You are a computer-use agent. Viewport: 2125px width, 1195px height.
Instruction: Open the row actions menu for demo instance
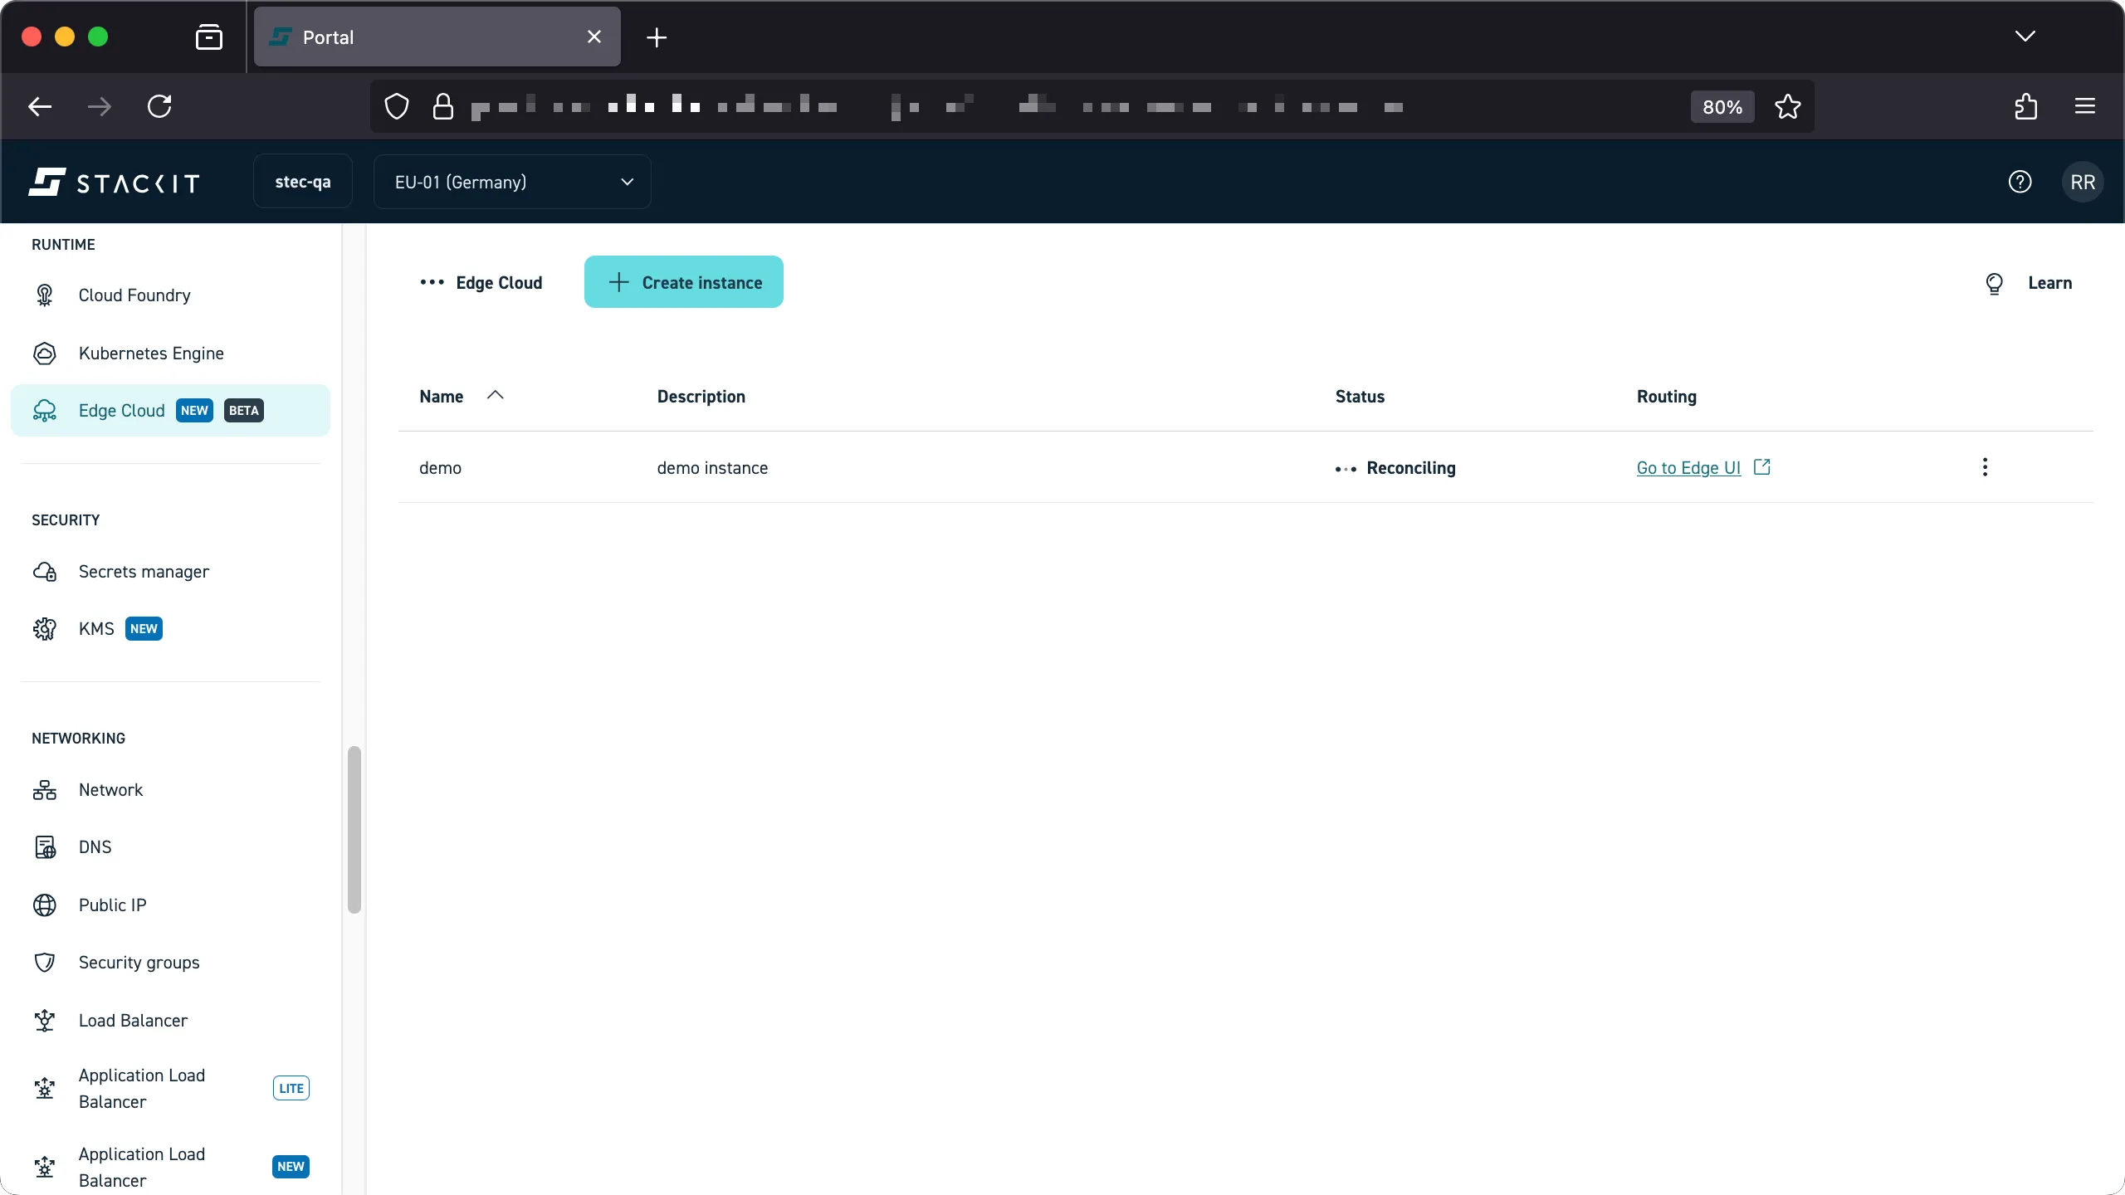tap(1984, 467)
